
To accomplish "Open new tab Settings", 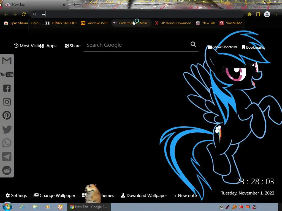I will point(16,195).
